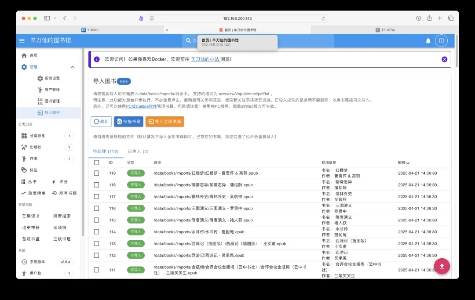Open Safari sidebar dropdown chevron
The height and width of the screenshot is (300, 475).
(x=55, y=18)
